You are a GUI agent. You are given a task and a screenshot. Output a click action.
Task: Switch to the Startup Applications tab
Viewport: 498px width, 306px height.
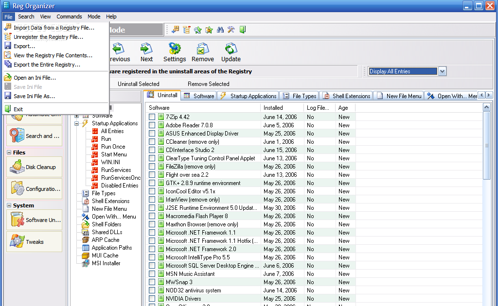coord(249,96)
